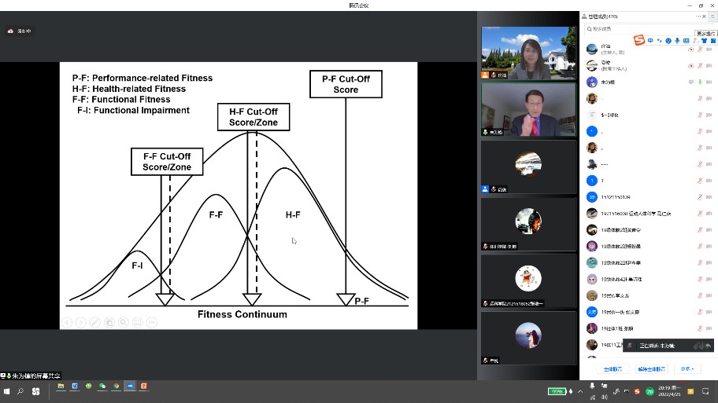Open the pen tool on slide controls
The height and width of the screenshot is (403, 718).
tap(95, 322)
